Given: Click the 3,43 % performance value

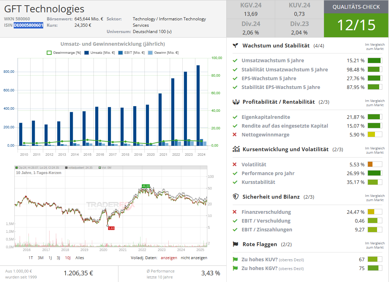Looking at the screenshot, I should [x=210, y=273].
